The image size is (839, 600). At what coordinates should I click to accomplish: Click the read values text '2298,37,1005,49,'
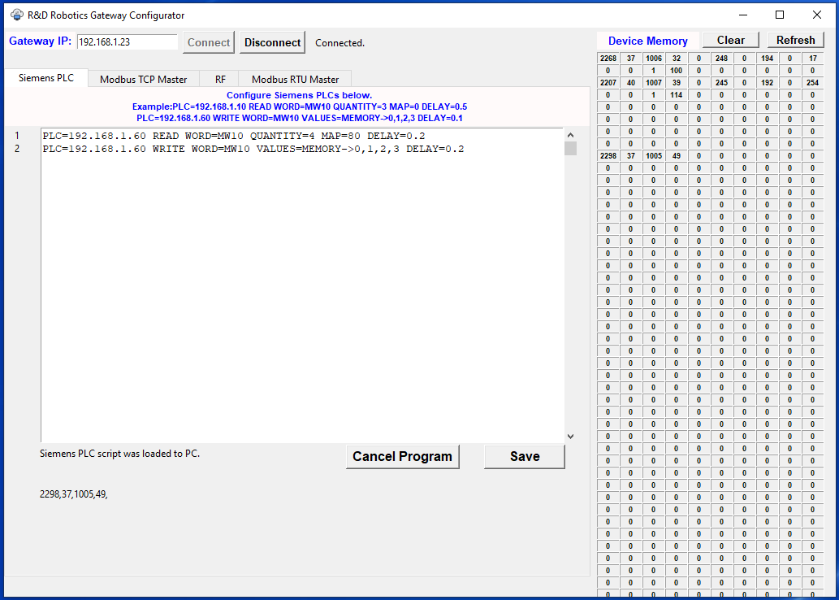coord(74,495)
